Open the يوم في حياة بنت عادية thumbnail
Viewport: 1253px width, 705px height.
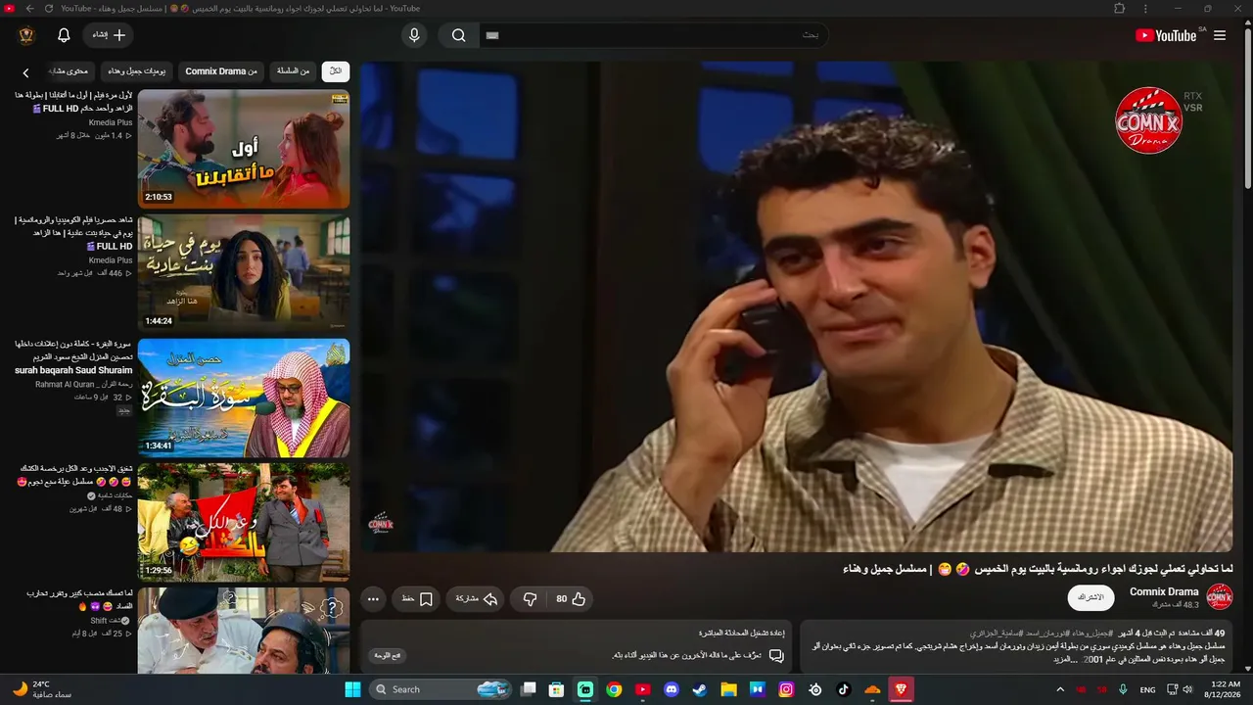tap(244, 273)
